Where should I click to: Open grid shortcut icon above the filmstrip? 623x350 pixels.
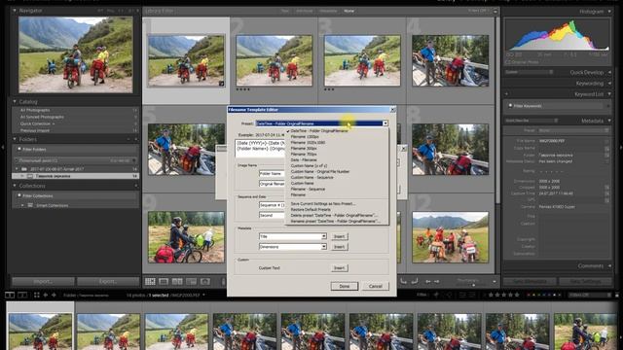point(37,295)
